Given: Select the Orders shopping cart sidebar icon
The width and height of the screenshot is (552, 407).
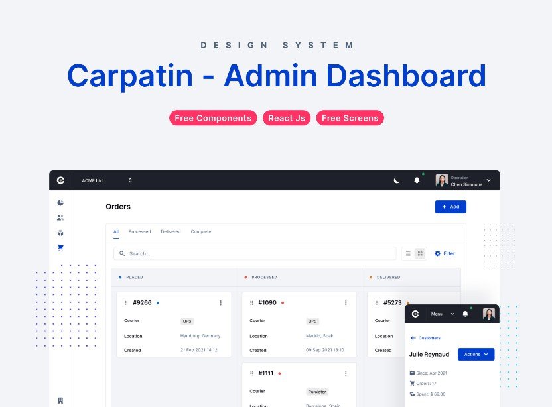Looking at the screenshot, I should 60,247.
